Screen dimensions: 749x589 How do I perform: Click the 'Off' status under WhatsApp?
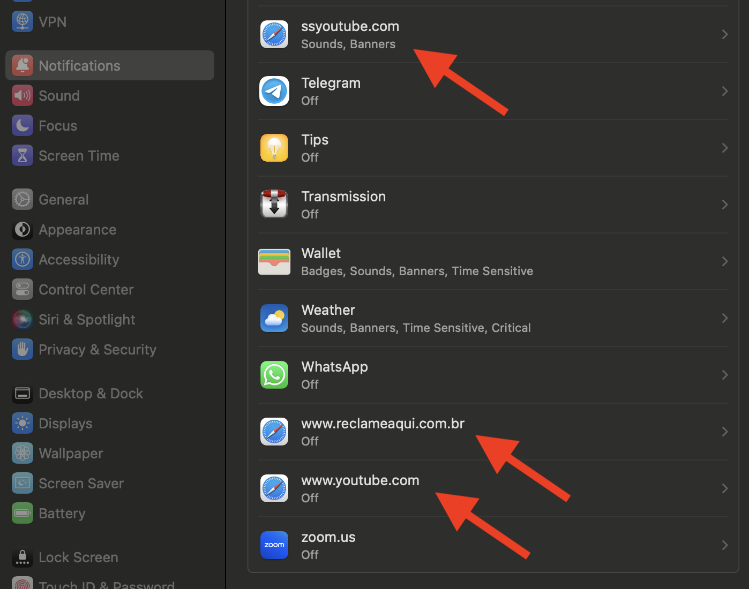(x=310, y=384)
